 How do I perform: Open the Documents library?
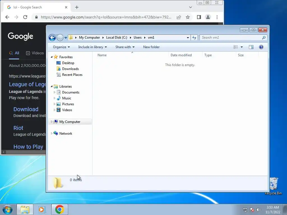pos(71,92)
